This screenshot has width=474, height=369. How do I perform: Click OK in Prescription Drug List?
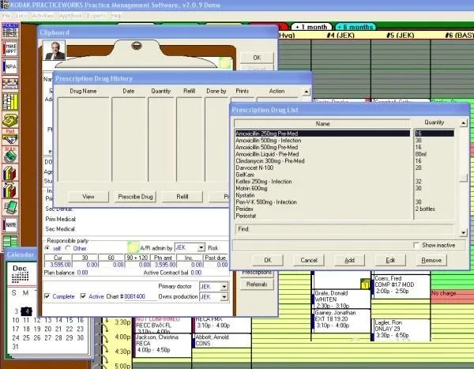(268, 260)
